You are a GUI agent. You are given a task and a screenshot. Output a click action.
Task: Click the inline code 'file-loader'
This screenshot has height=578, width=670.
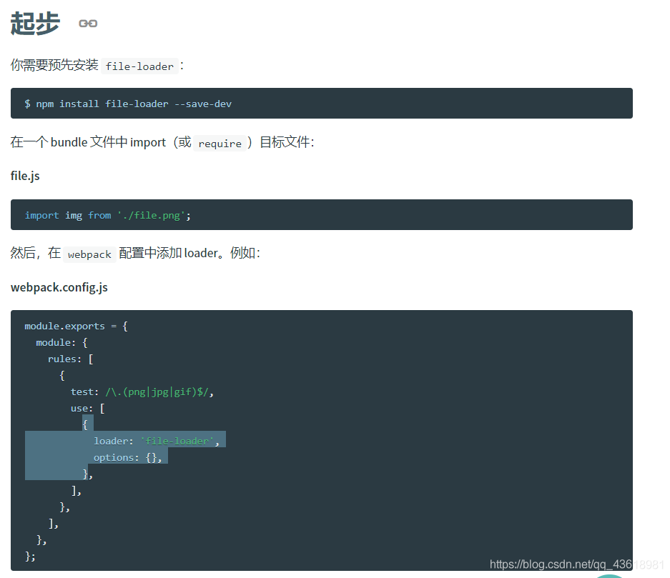tap(139, 66)
